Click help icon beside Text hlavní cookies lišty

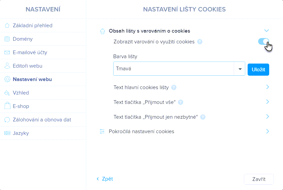point(174,87)
